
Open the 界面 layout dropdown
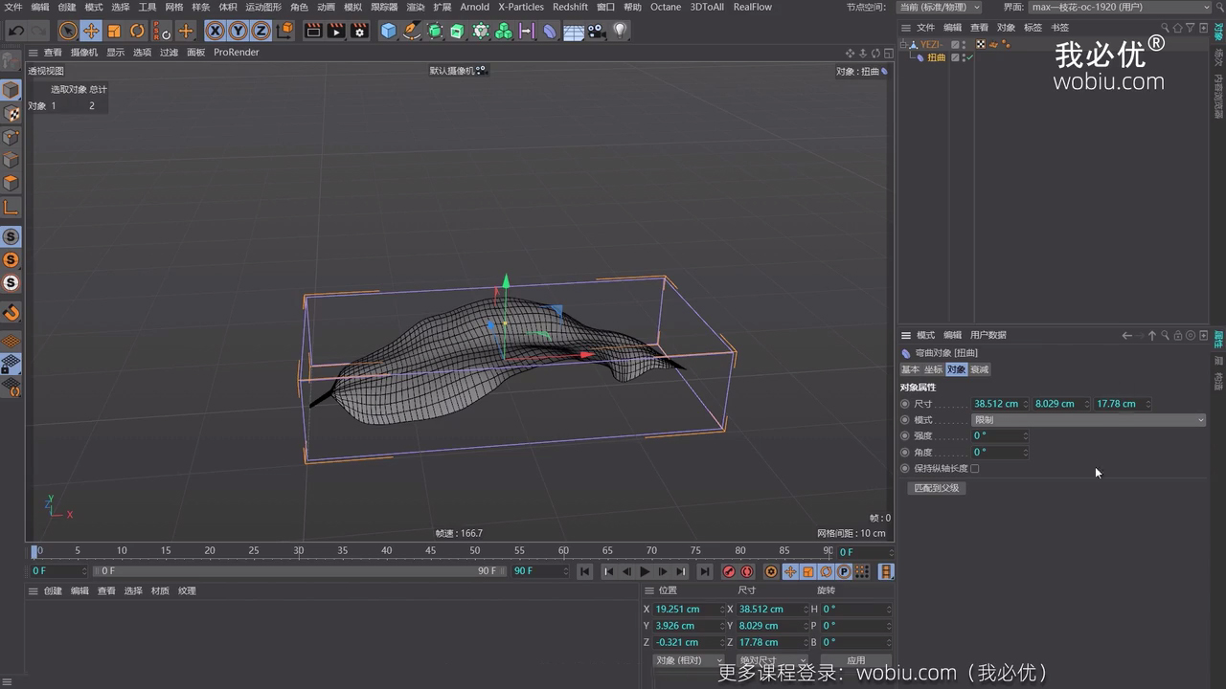[1121, 7]
